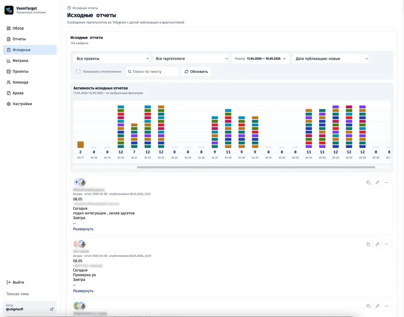Image resolution: width=404 pixels, height=317 pixels.
Task: Open more options on the last visible card
Action: click(387, 306)
